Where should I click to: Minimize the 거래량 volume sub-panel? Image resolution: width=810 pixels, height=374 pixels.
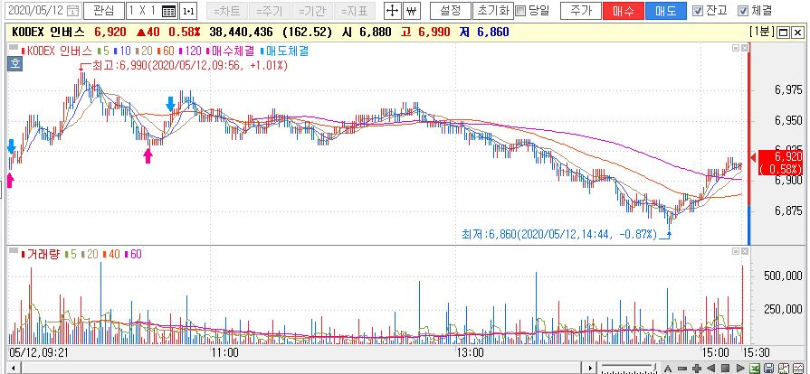(736, 251)
